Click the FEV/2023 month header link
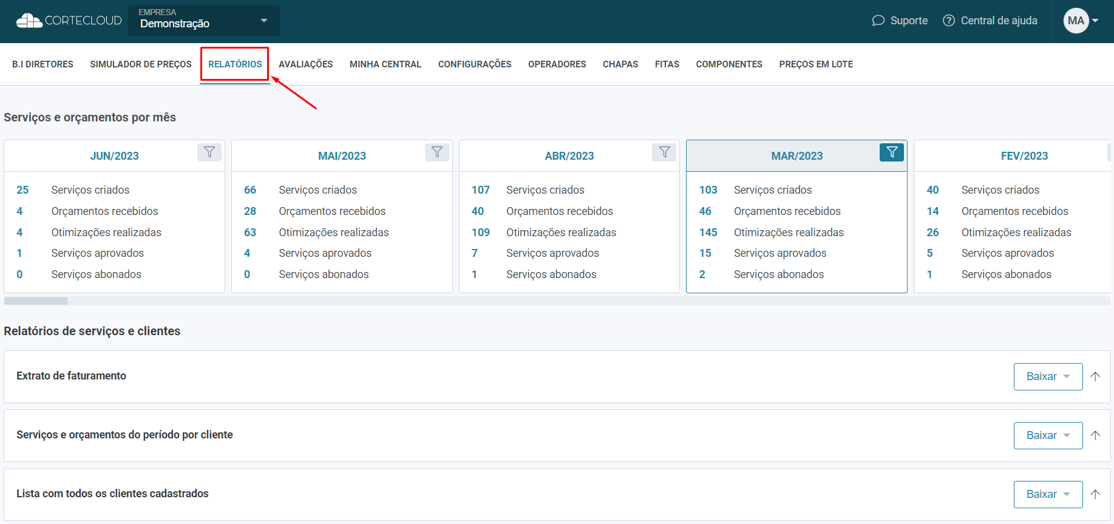 pyautogui.click(x=1024, y=156)
